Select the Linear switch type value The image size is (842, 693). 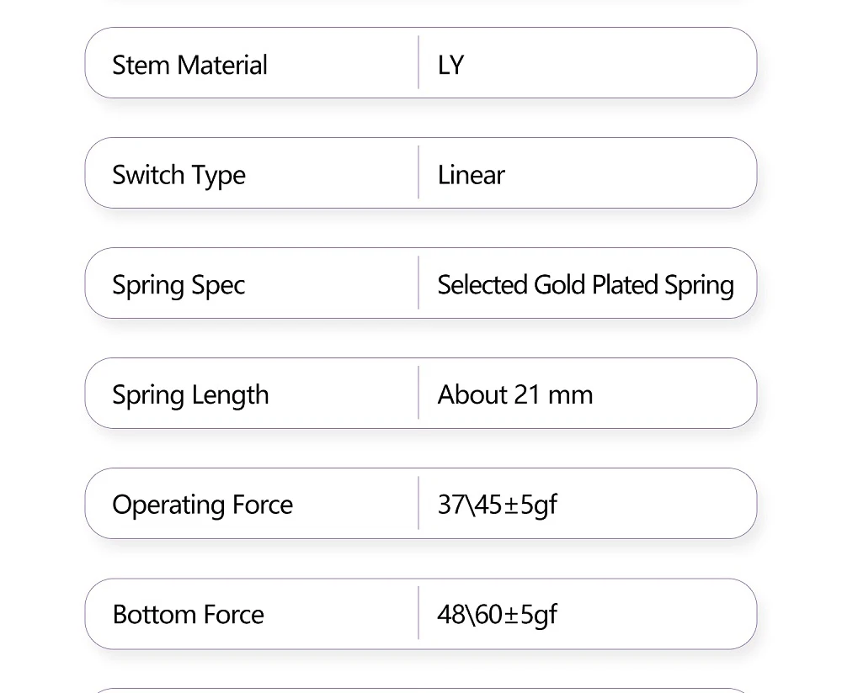(x=471, y=175)
